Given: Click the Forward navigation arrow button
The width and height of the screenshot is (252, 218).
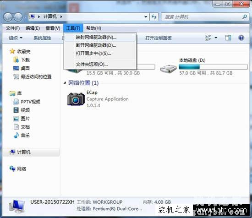Looking at the screenshot, I should pyautogui.click(x=18, y=17).
